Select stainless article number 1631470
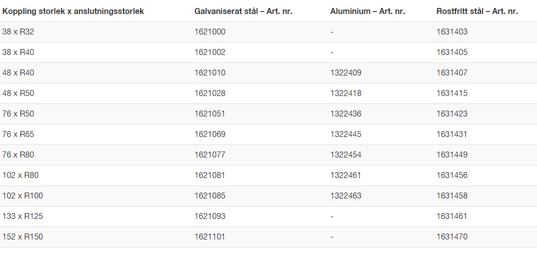 coord(452,237)
